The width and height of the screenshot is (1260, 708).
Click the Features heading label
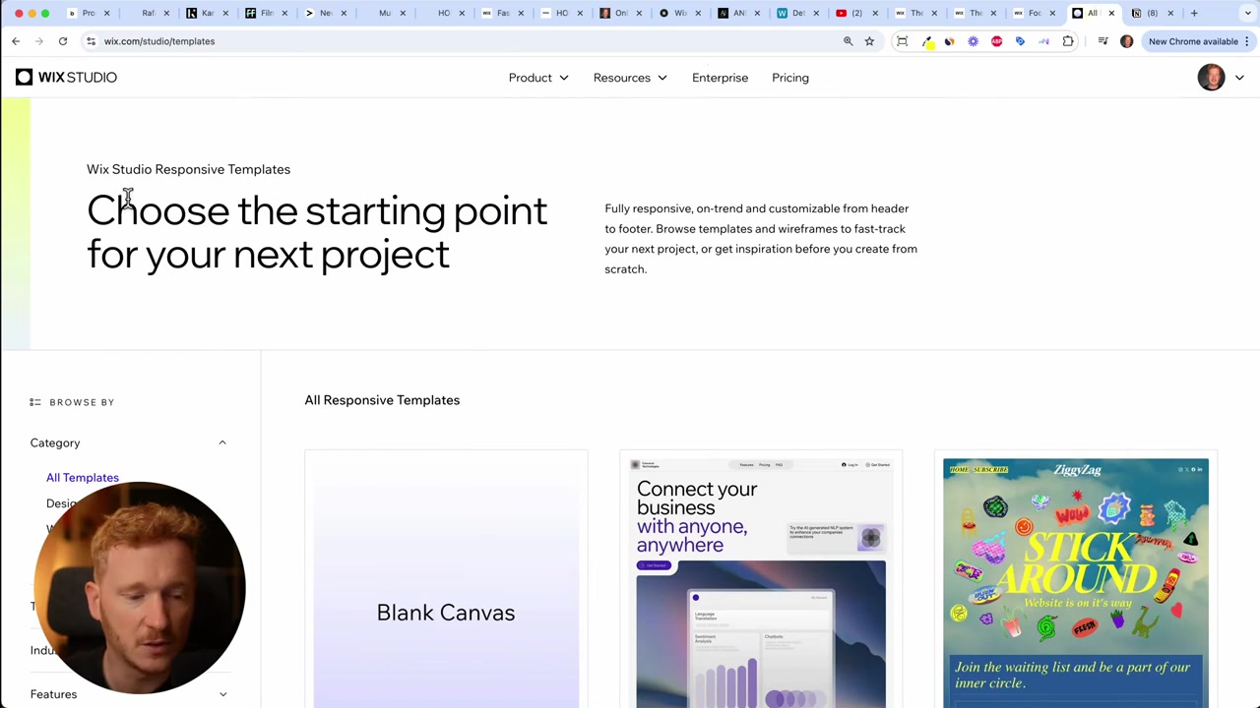tap(53, 694)
